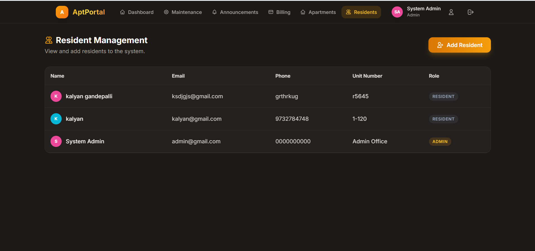Open the Dashboard nav item
Image resolution: width=535 pixels, height=251 pixels.
[137, 12]
